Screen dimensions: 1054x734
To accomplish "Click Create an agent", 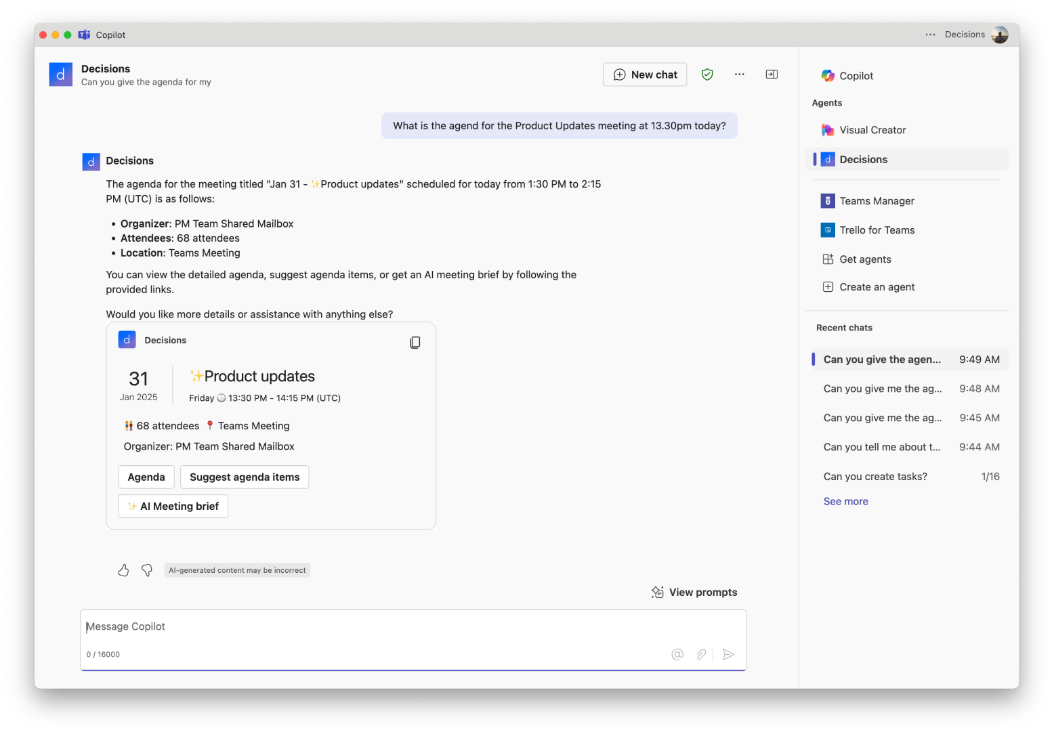I will click(906, 287).
